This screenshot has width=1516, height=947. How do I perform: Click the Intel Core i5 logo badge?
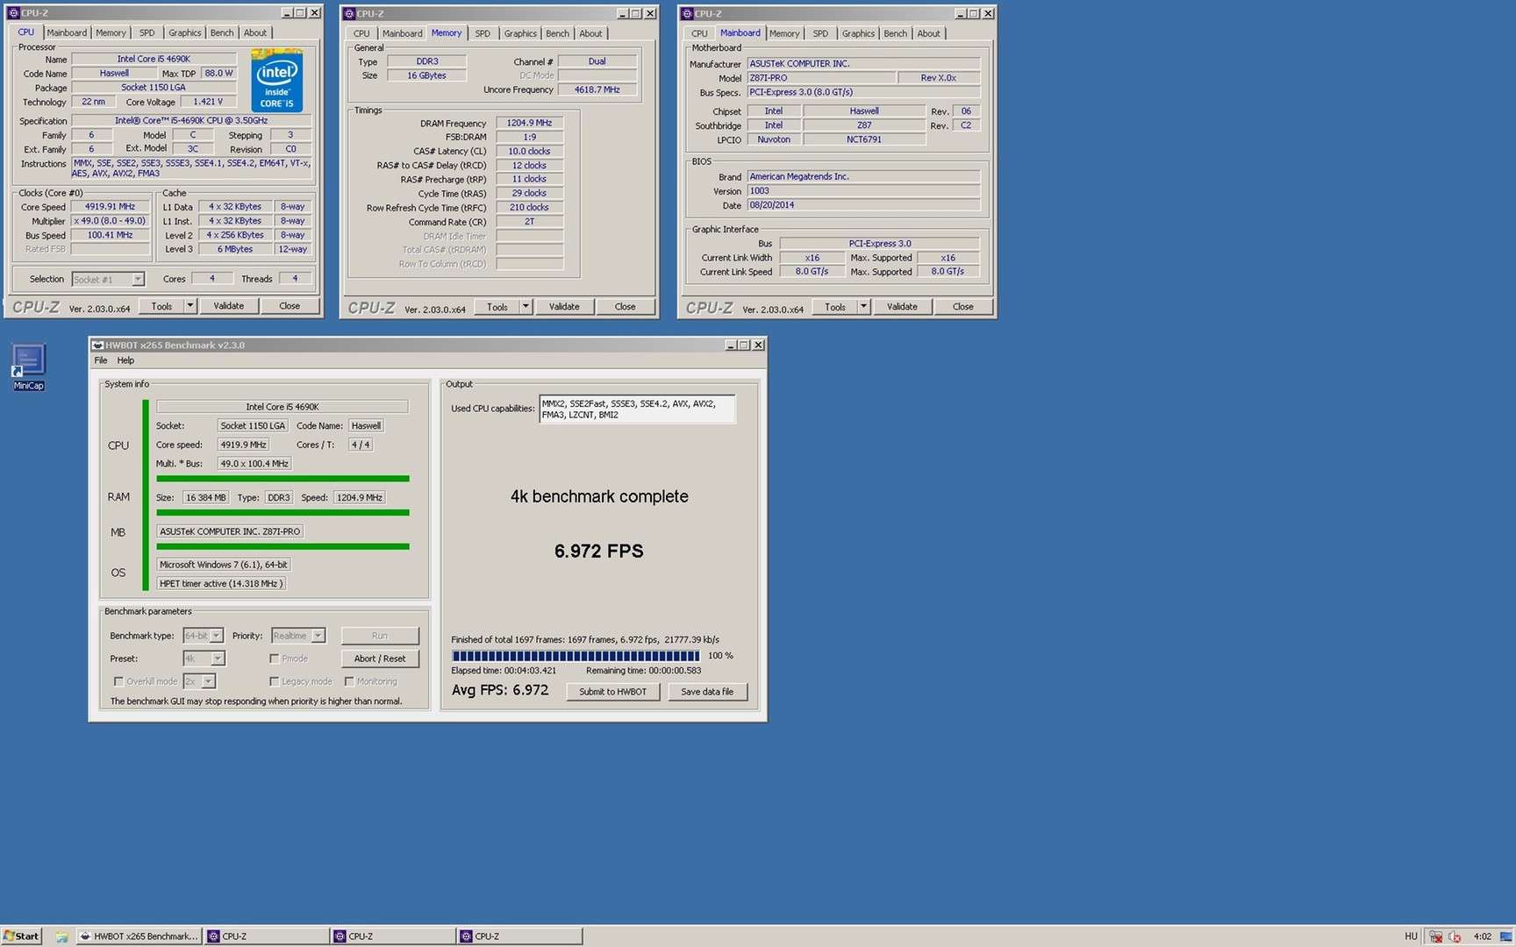tap(277, 81)
